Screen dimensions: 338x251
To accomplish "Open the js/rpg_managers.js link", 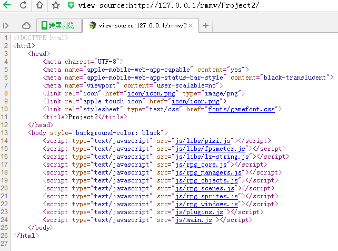I will pos(208,172).
